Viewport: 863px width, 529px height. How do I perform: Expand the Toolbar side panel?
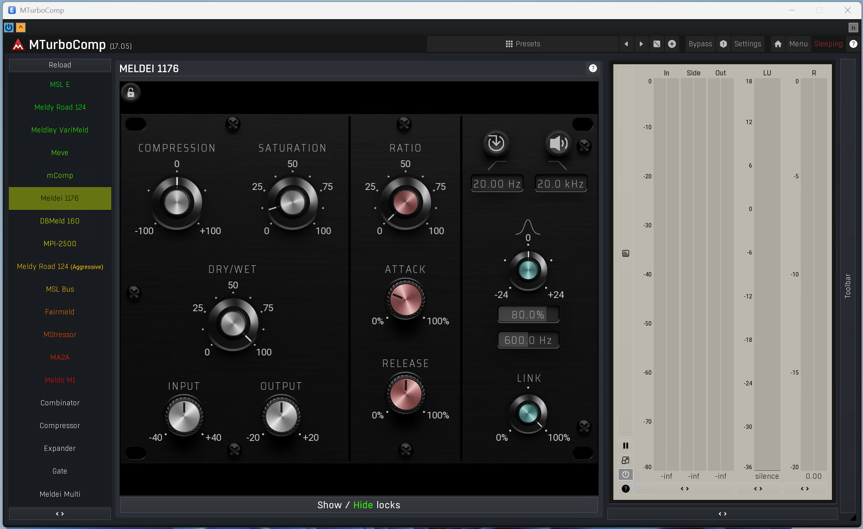(x=848, y=286)
